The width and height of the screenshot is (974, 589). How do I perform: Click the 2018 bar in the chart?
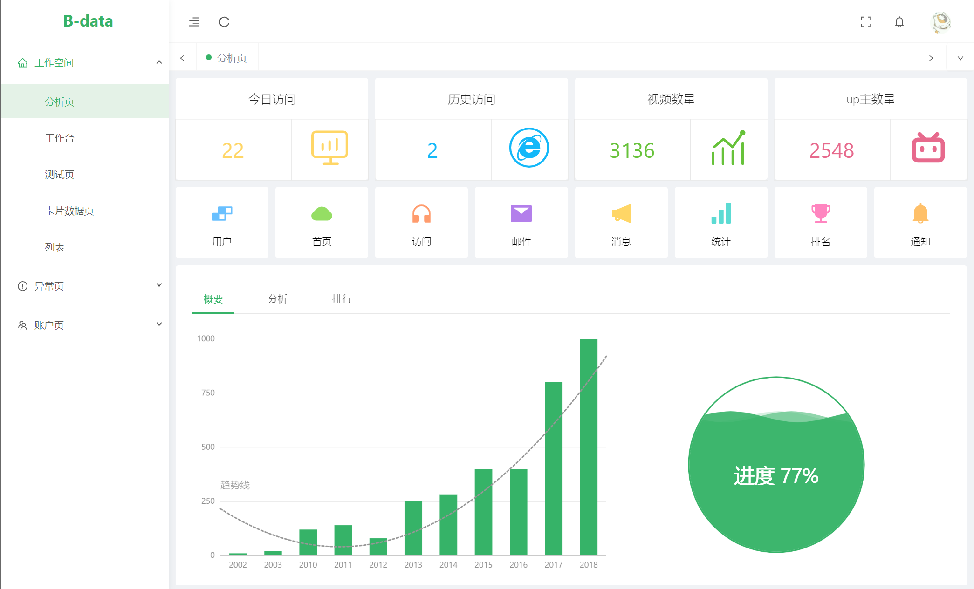coord(589,447)
